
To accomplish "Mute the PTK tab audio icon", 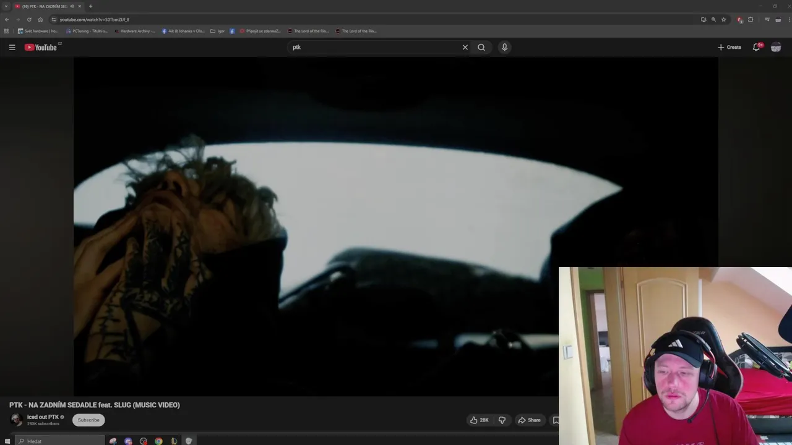I will point(72,6).
